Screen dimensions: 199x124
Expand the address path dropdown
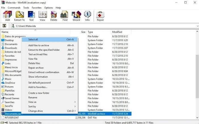click(x=198, y=26)
